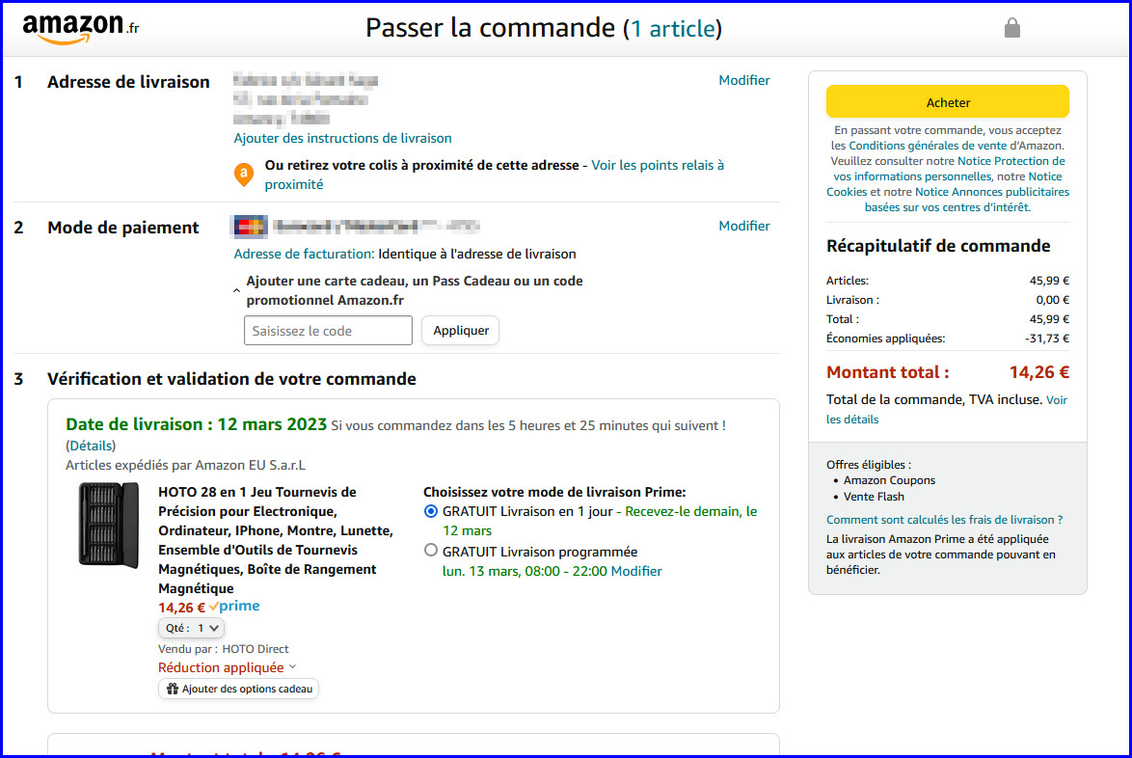Click 'Vendu par : HOTO Direct' text

223,649
